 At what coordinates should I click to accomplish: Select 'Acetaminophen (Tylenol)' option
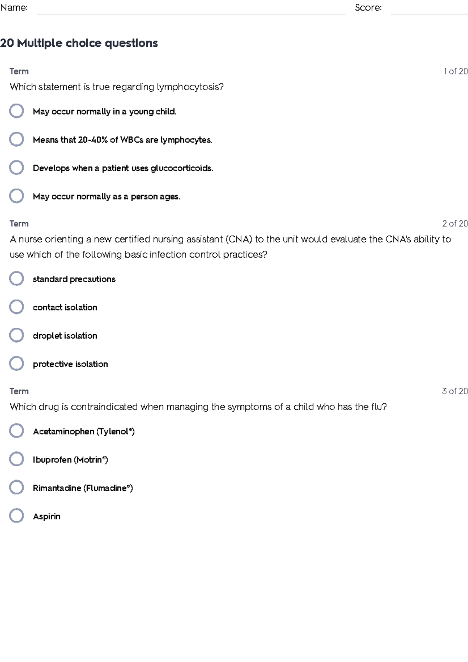pos(16,431)
